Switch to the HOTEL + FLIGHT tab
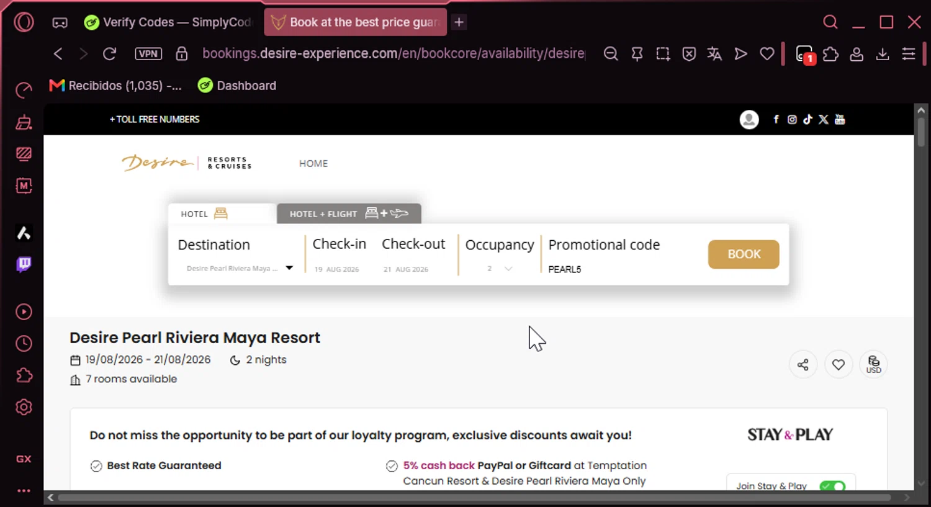The height and width of the screenshot is (507, 931). tap(349, 213)
